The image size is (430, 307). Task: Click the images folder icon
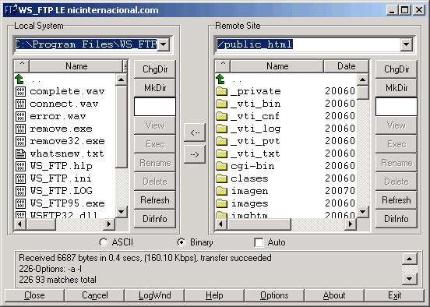pos(221,203)
